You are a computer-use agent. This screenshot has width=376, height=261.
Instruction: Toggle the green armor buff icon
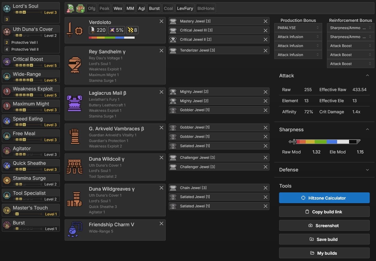pos(80,8)
